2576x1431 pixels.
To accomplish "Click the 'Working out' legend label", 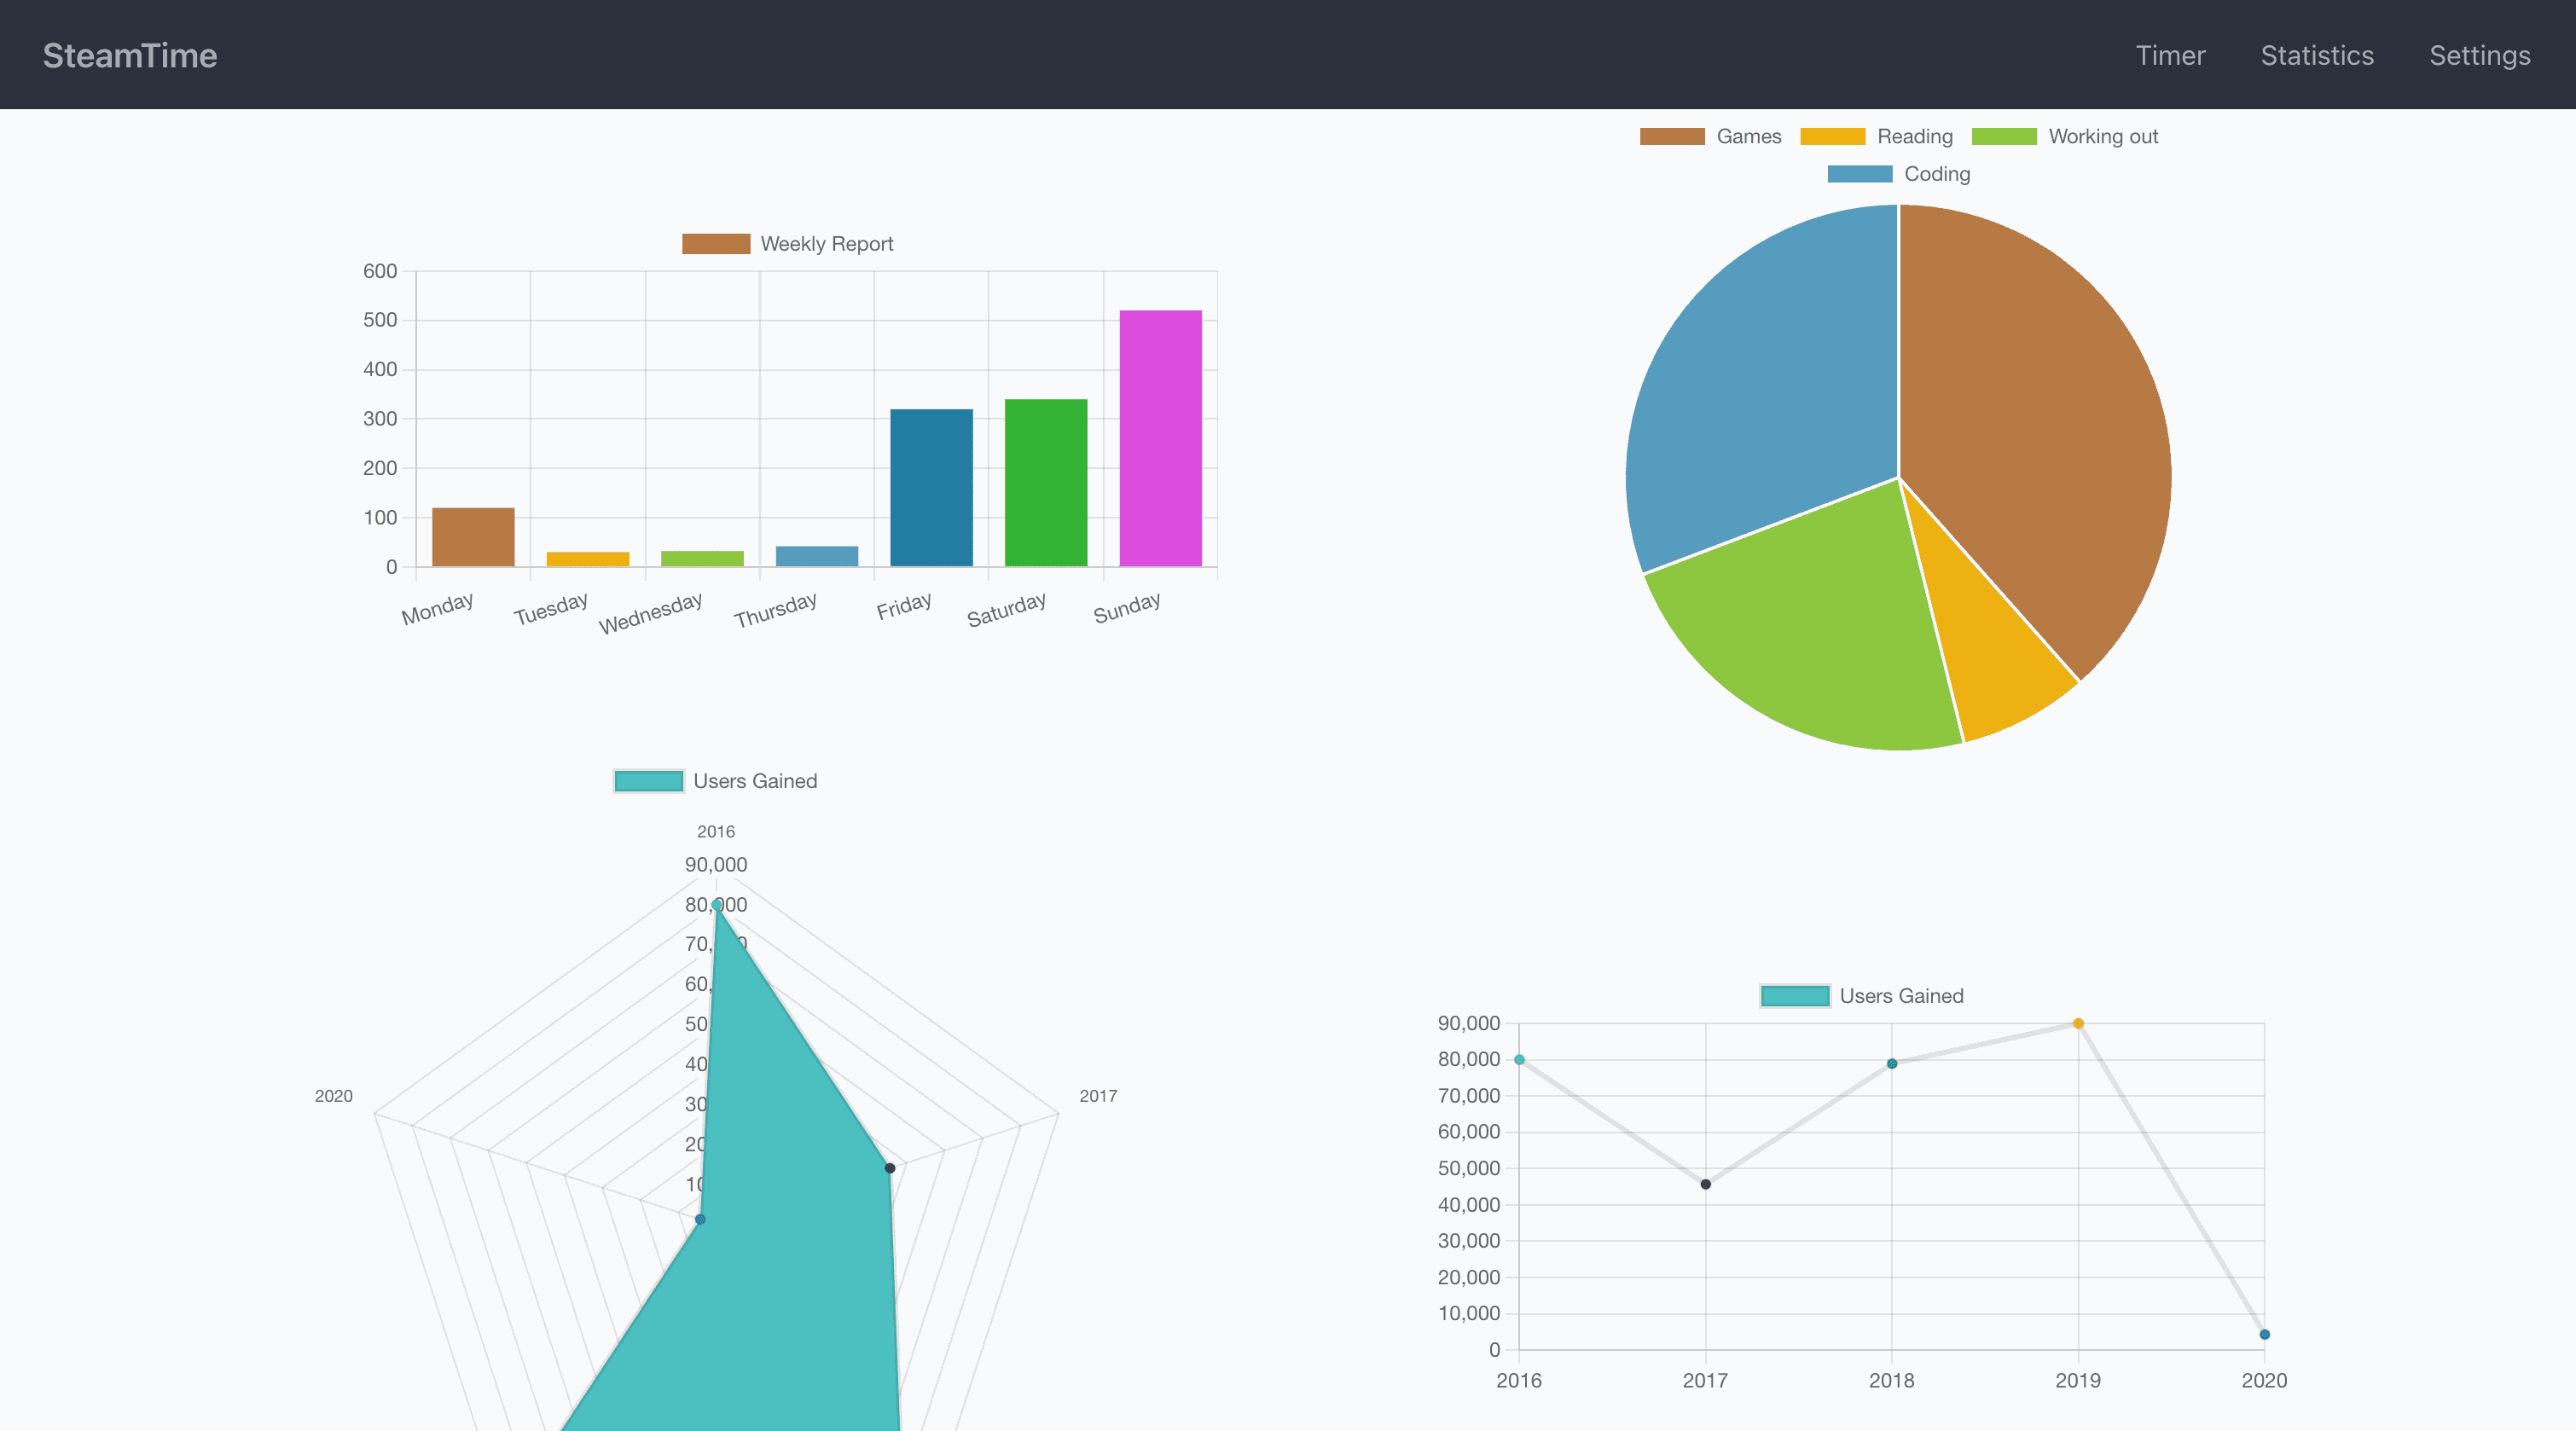I will click(x=2103, y=137).
